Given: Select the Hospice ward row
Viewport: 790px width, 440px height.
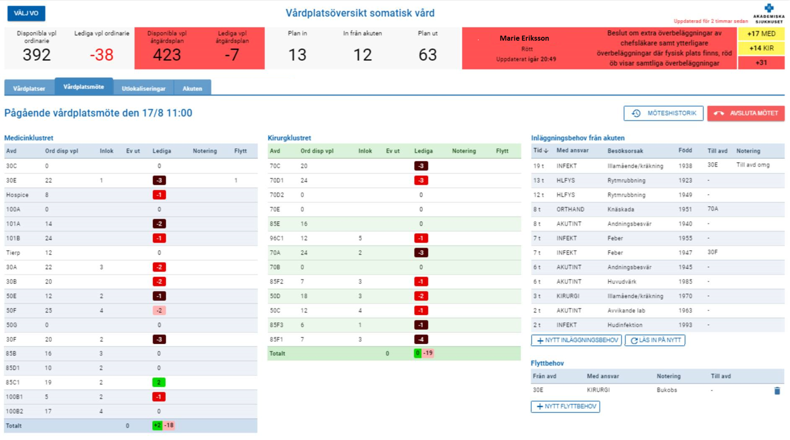Looking at the screenshot, I should pos(130,195).
